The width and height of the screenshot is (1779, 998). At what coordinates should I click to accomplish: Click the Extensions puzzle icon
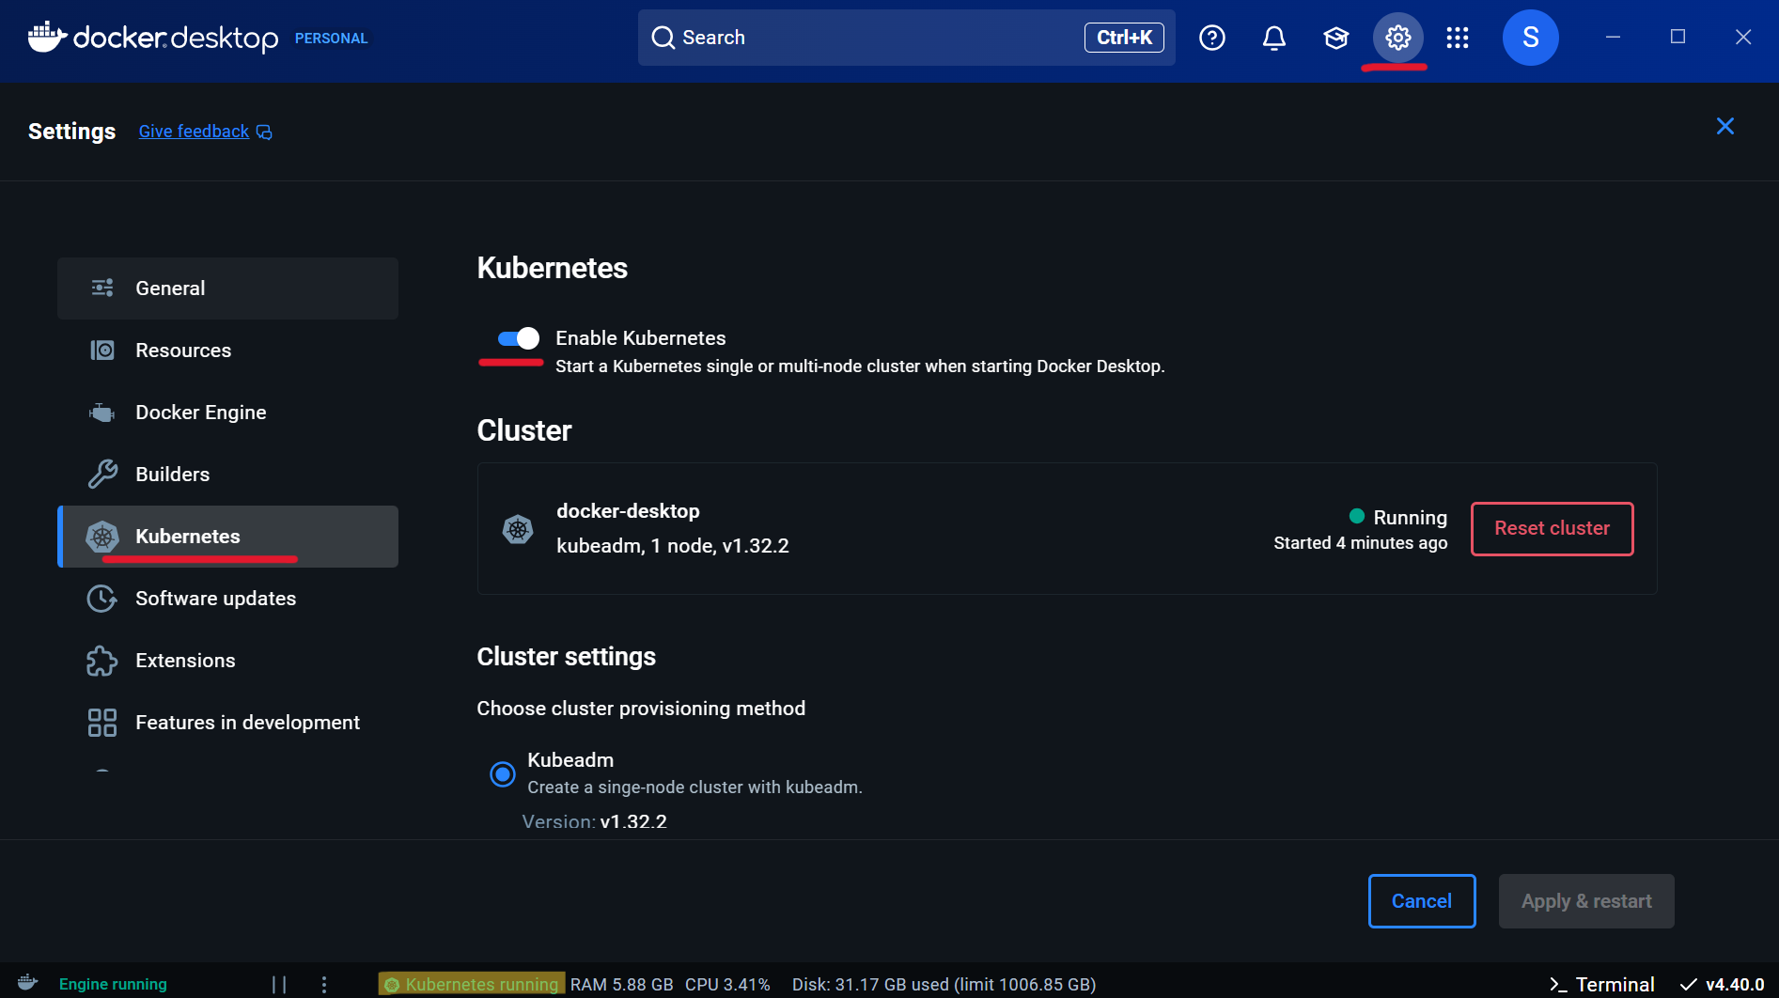(x=101, y=661)
